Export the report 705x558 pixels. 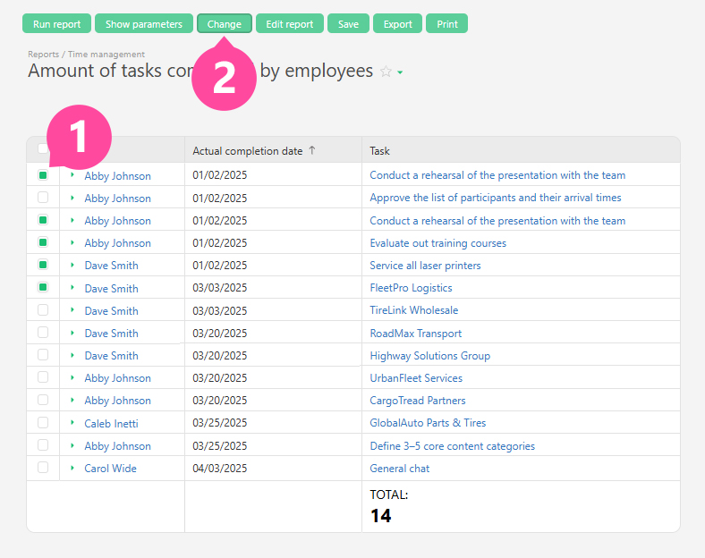click(x=397, y=24)
